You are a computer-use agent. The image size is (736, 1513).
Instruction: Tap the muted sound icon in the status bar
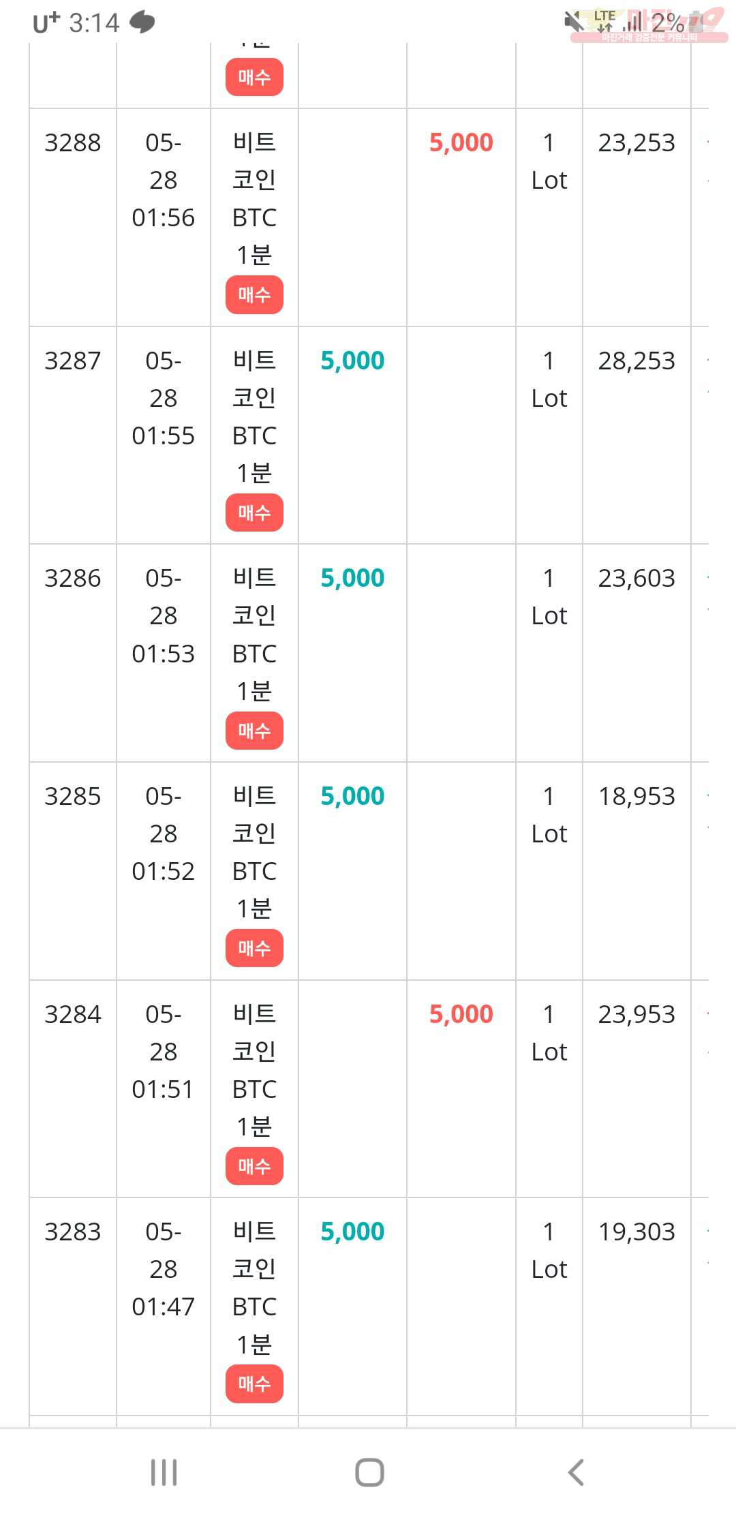click(x=574, y=21)
